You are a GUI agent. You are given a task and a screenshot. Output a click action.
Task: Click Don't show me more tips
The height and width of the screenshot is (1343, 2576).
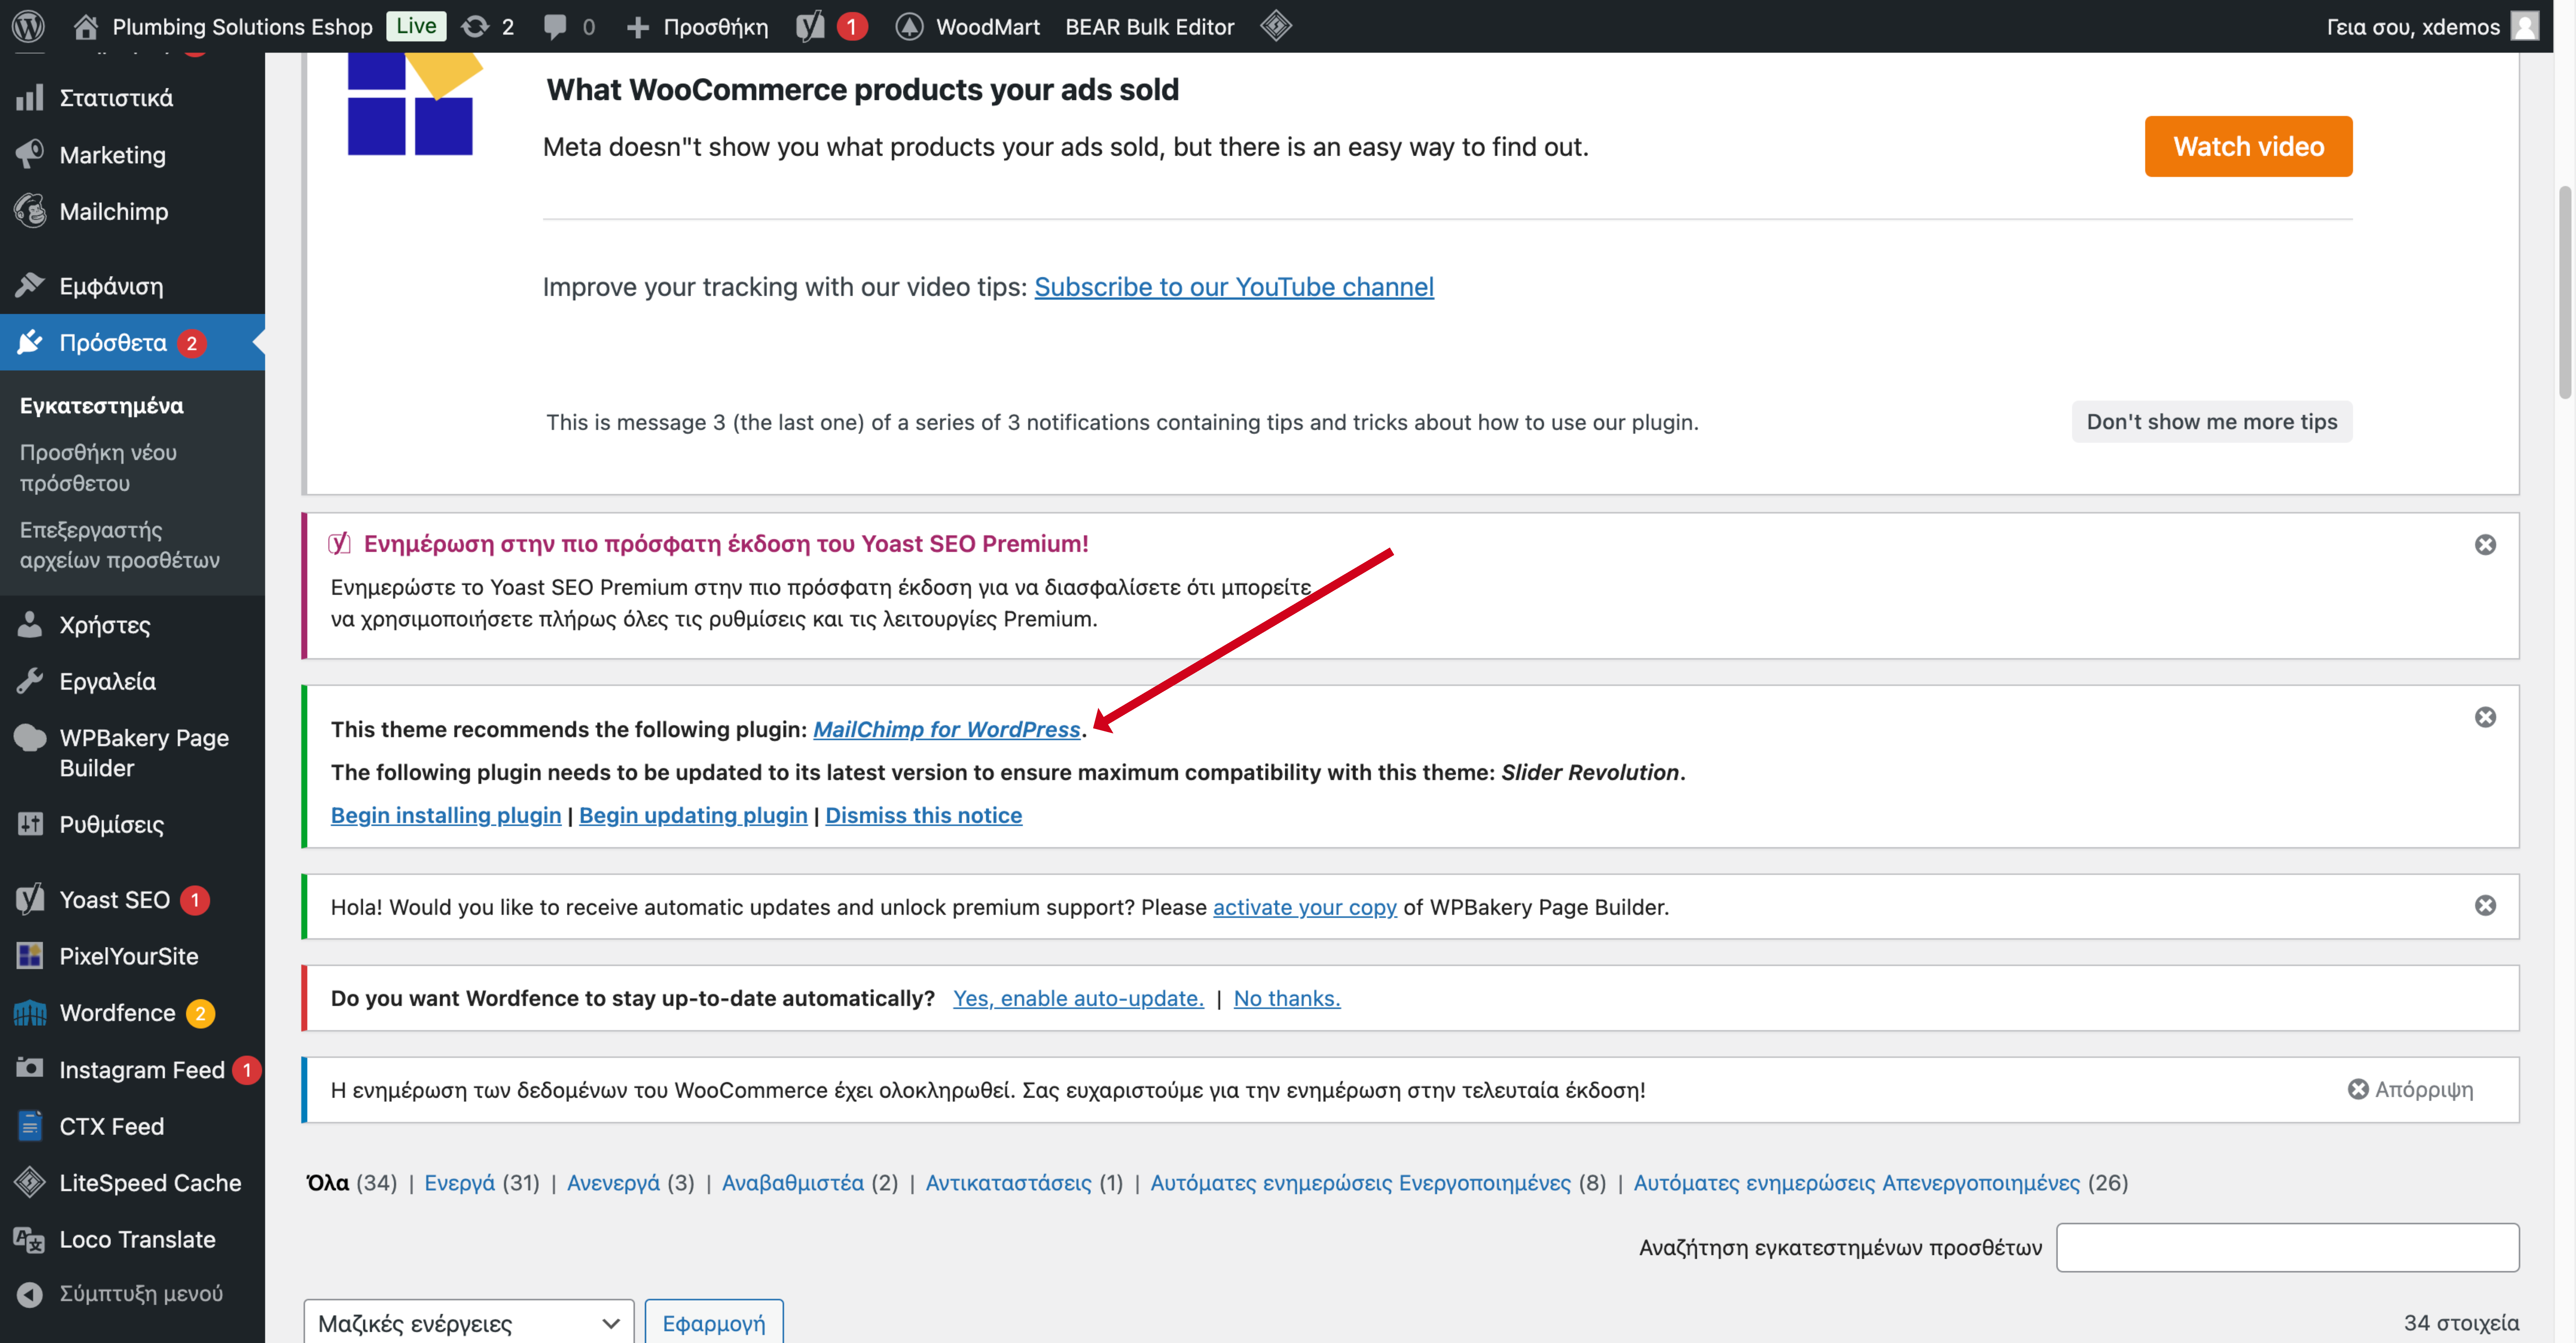(x=2212, y=422)
